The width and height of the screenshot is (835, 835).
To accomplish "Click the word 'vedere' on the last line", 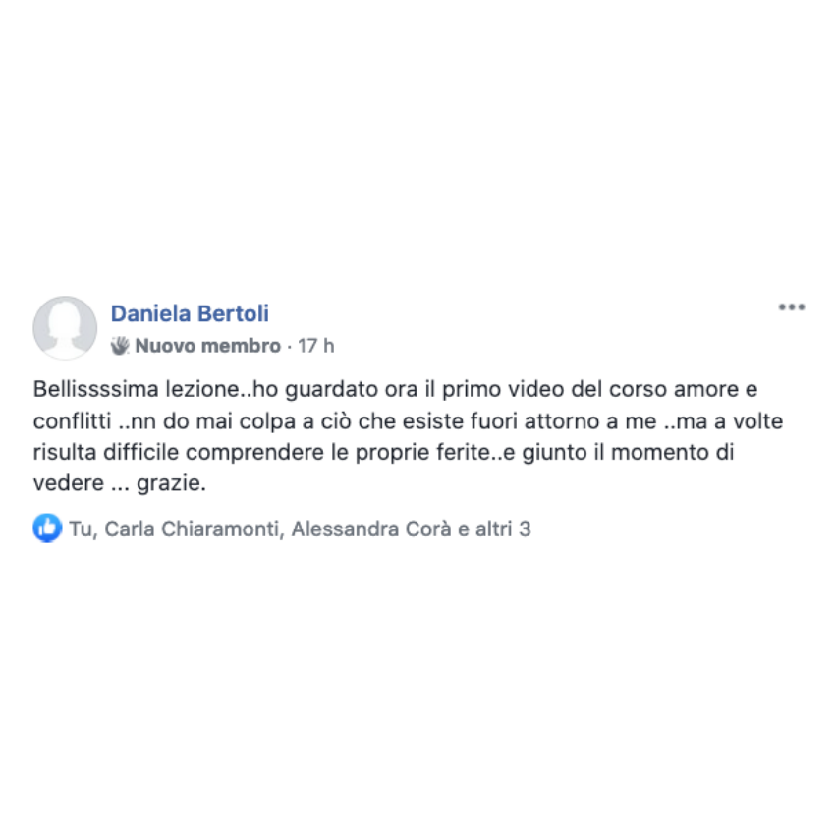I will point(68,483).
